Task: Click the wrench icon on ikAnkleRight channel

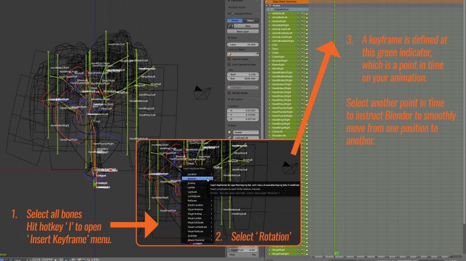Action: [x=298, y=21]
